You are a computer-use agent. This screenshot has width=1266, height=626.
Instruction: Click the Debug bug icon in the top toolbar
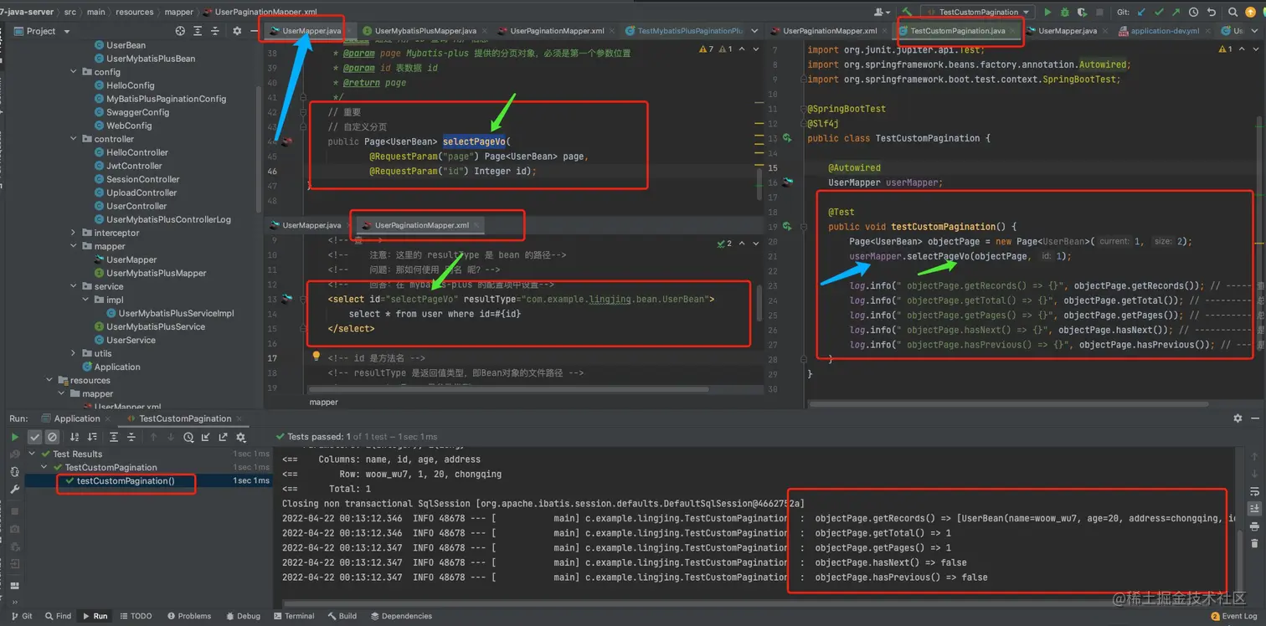coord(1065,12)
